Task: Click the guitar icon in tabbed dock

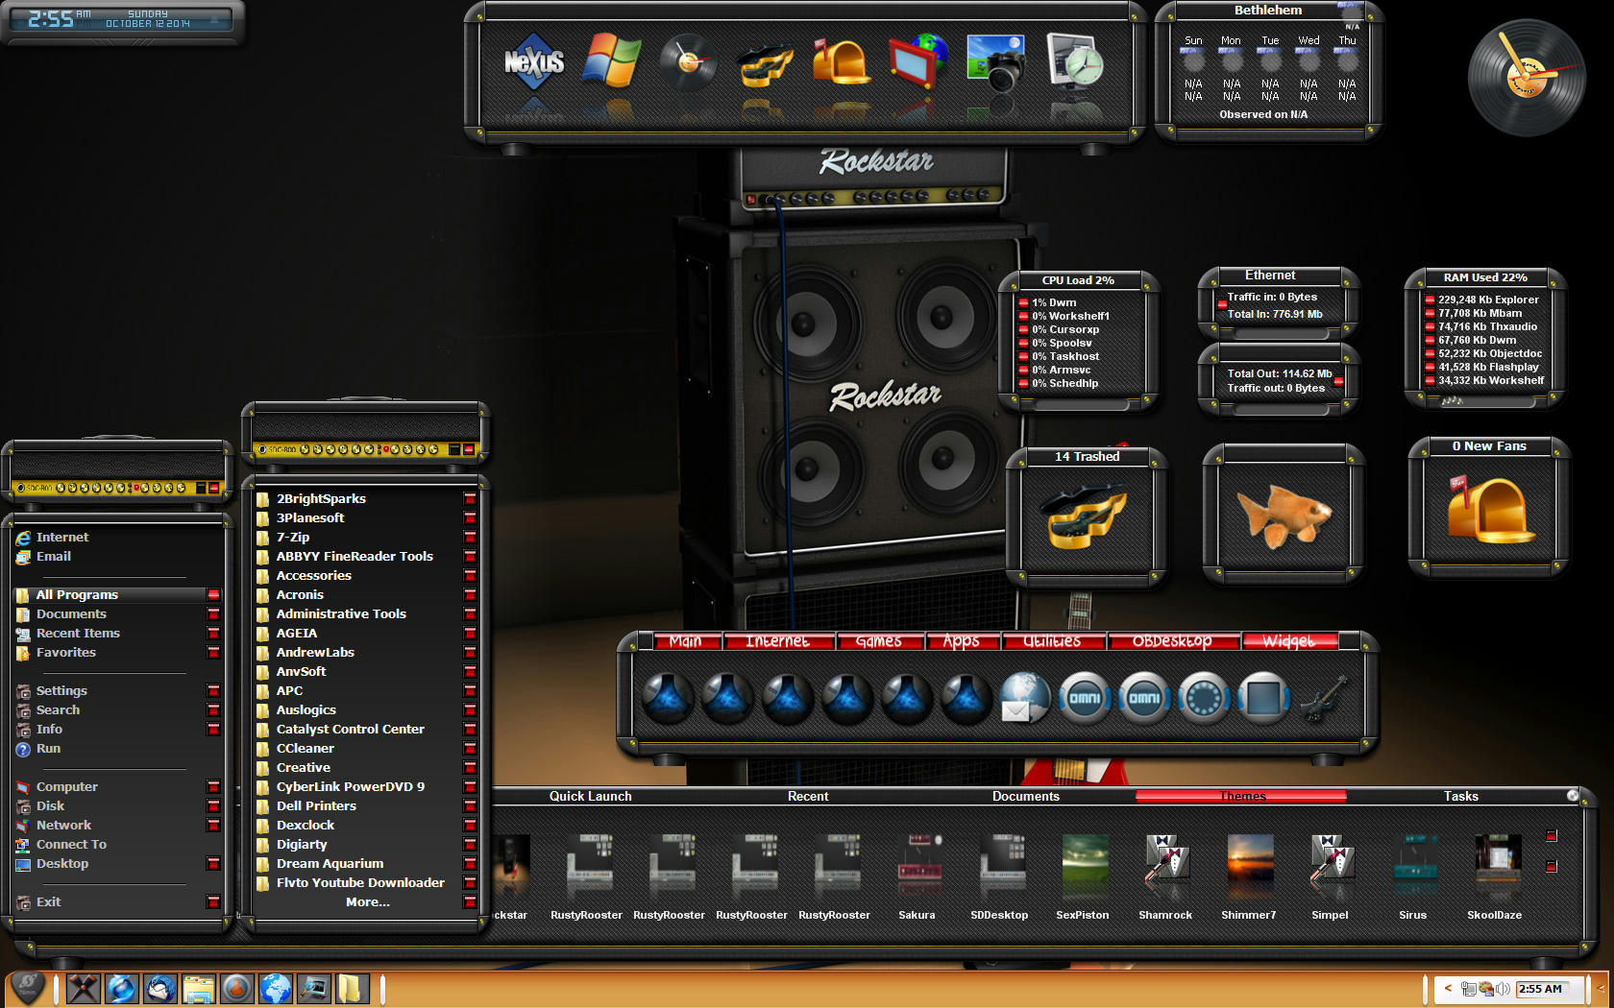Action: (1323, 698)
